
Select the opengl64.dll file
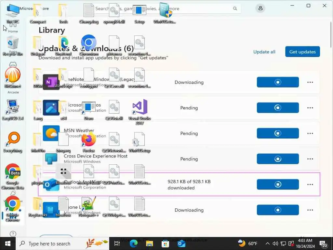point(114,13)
